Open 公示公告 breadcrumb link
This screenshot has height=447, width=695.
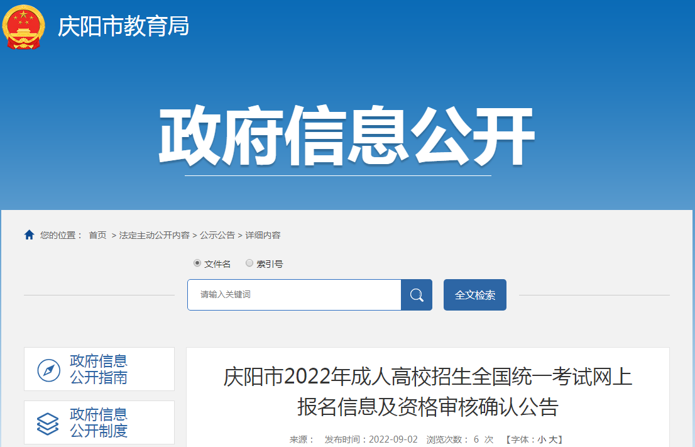[217, 236]
